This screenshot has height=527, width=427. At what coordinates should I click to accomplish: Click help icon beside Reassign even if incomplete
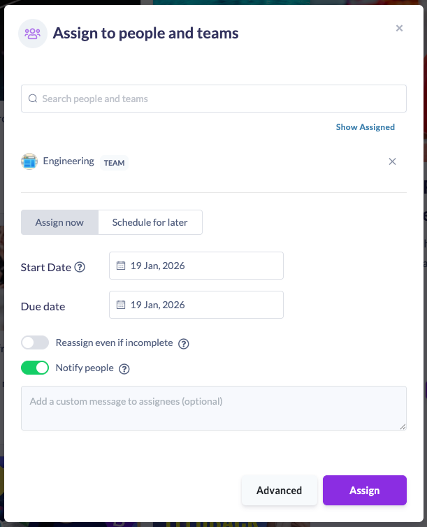click(x=184, y=343)
